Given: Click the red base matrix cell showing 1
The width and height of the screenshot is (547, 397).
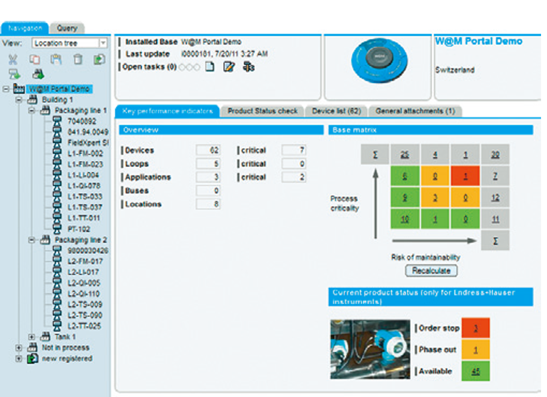Looking at the screenshot, I should point(465,176).
